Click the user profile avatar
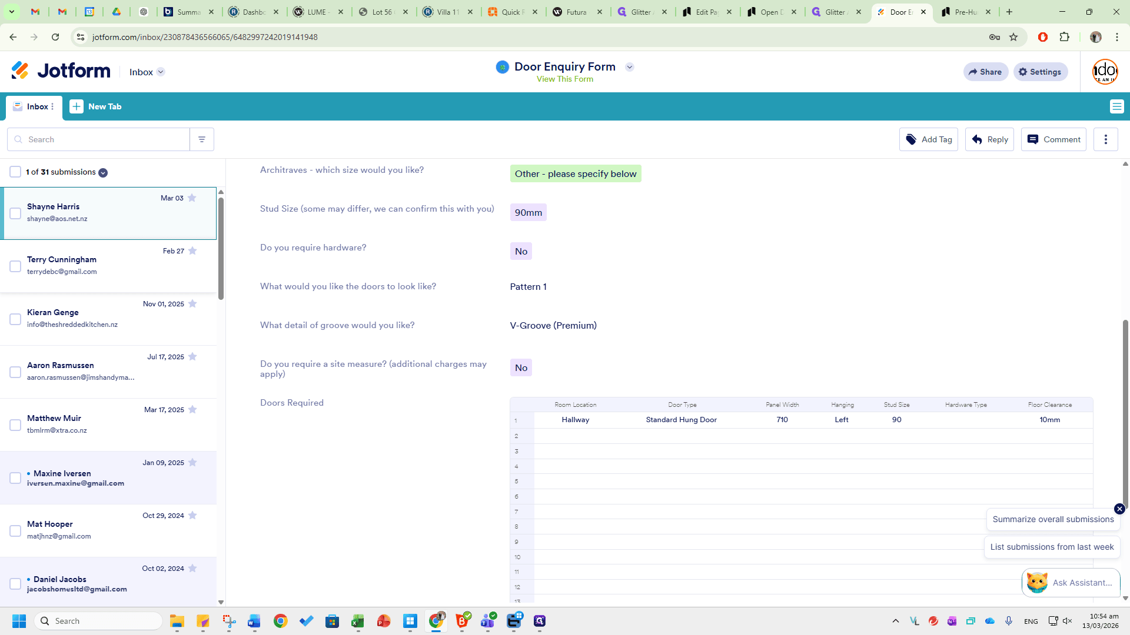This screenshot has width=1130, height=635. coord(1105,72)
